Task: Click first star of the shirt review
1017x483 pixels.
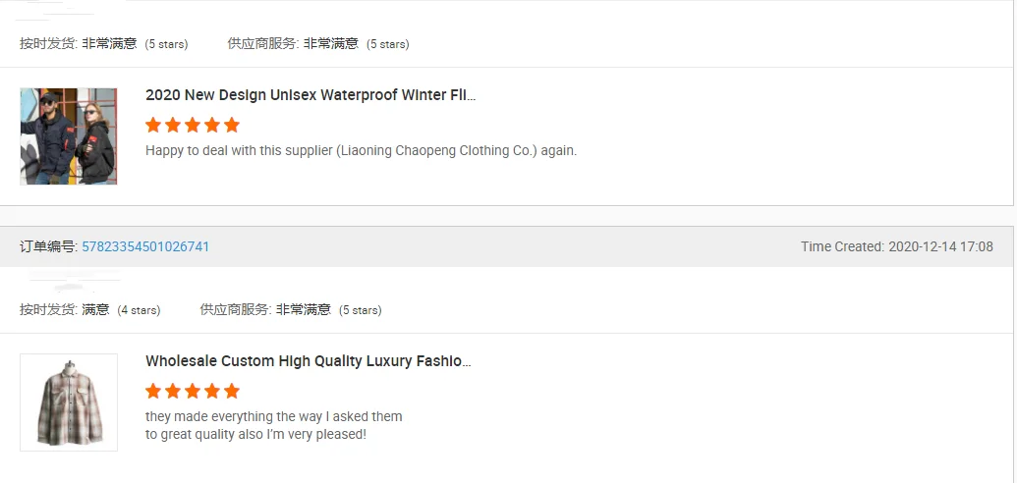Action: click(153, 391)
